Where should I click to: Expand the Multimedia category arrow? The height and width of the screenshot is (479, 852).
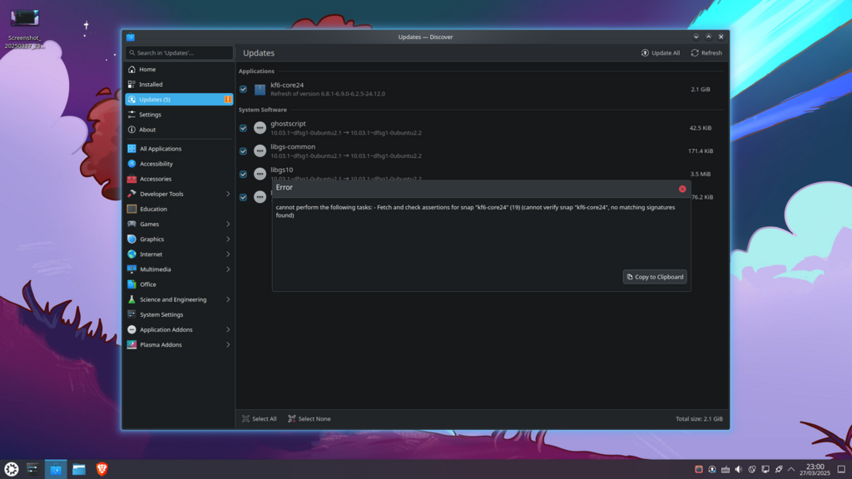[x=228, y=269]
